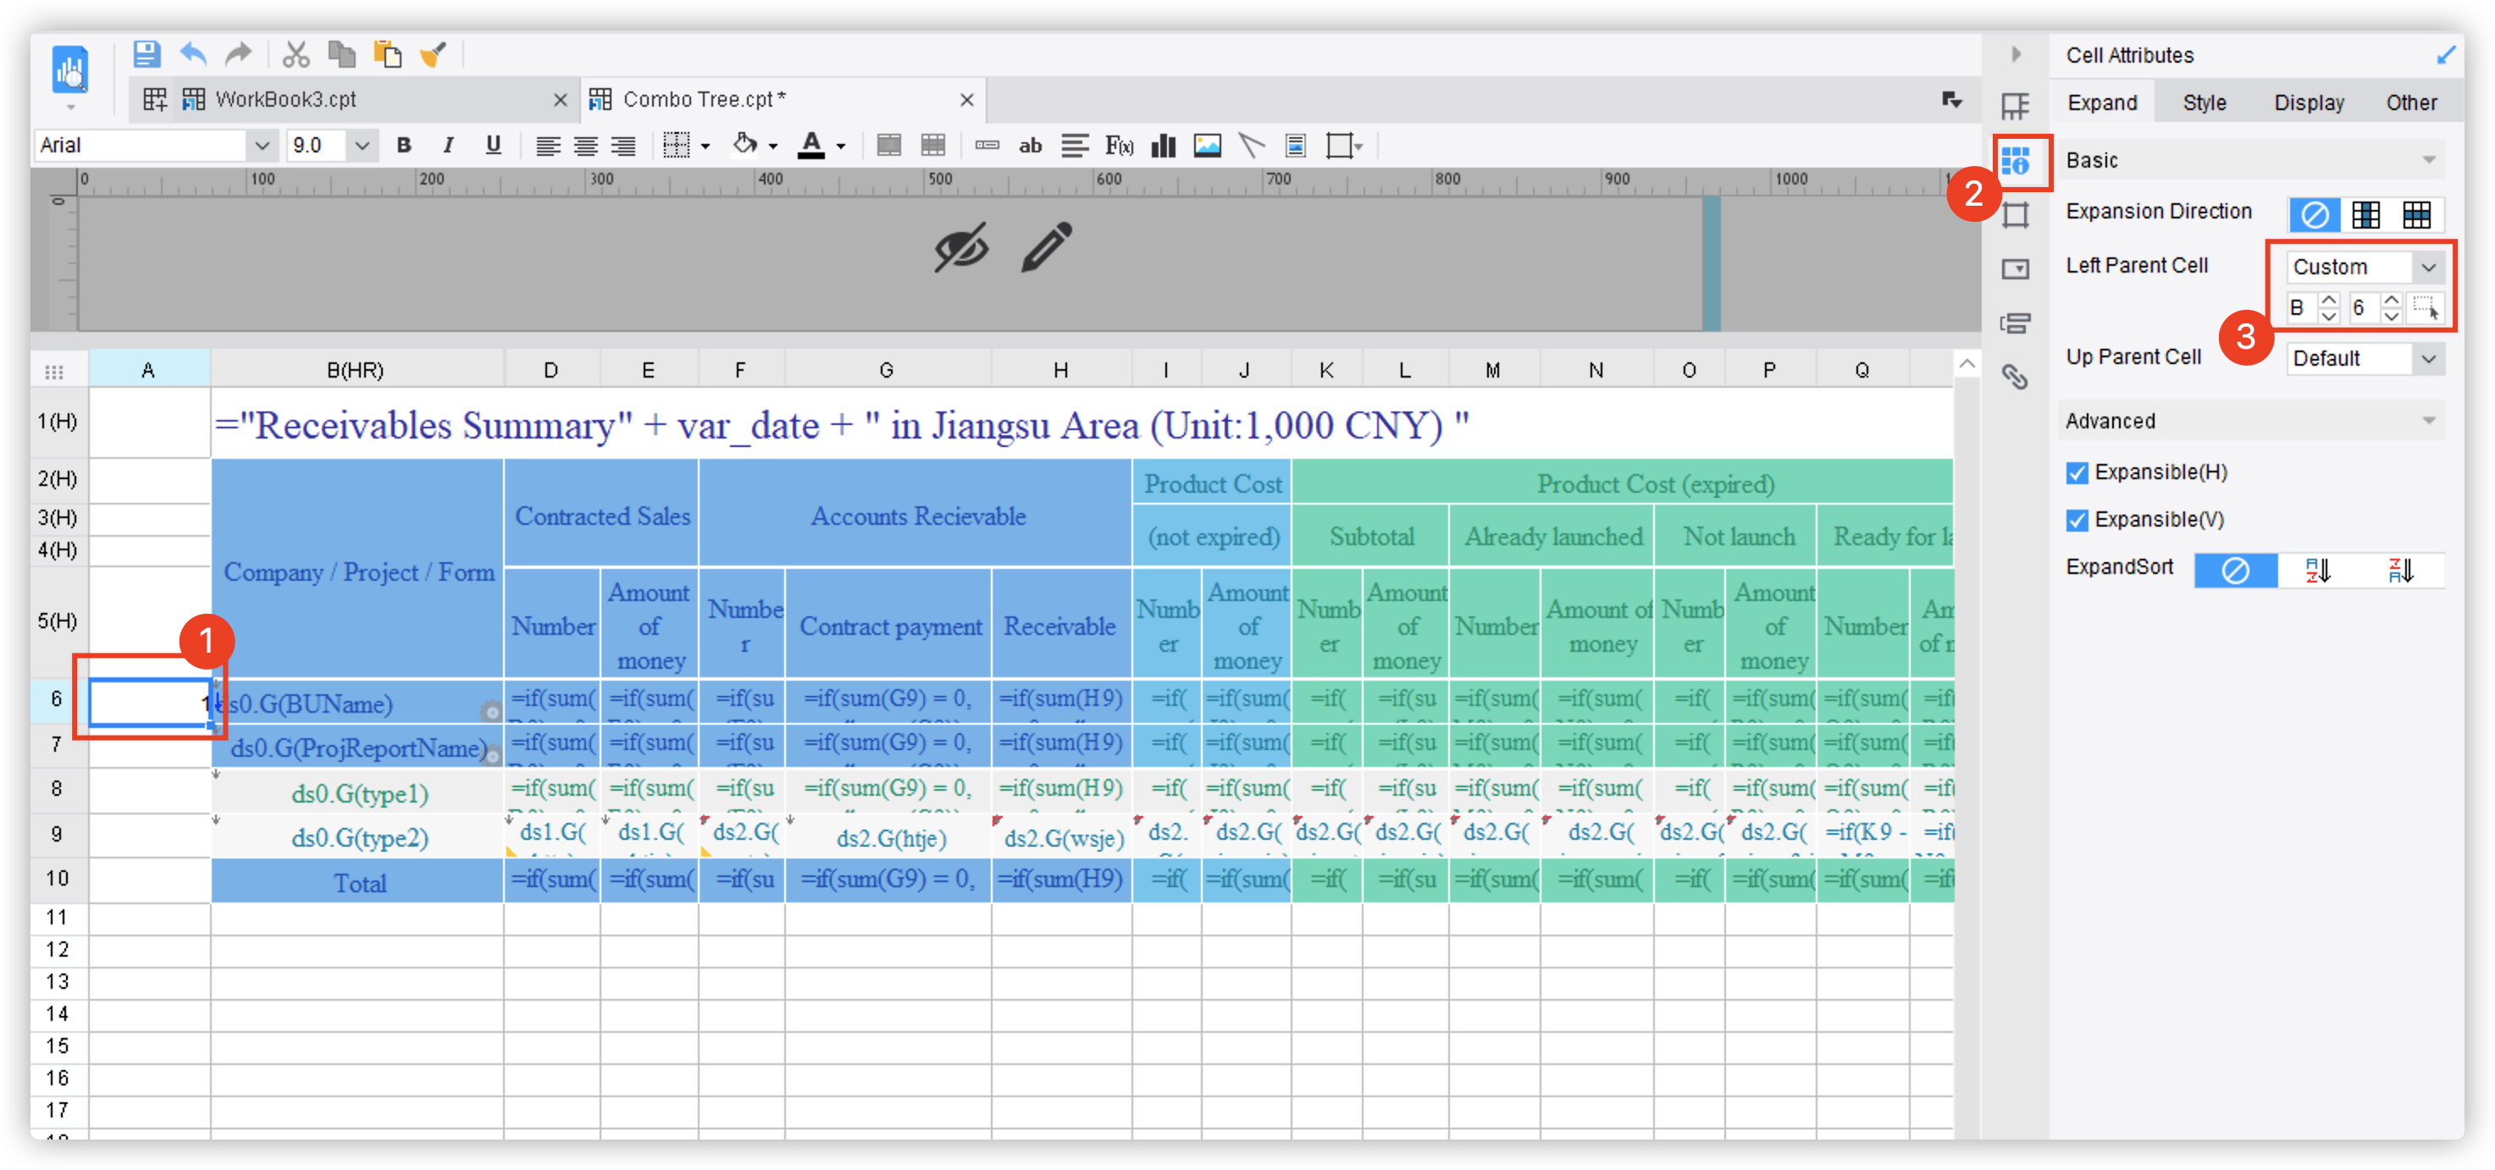Screen dimensions: 2495x1170
Task: Open the Up Parent Cell Default dropdown
Action: (x=2365, y=358)
